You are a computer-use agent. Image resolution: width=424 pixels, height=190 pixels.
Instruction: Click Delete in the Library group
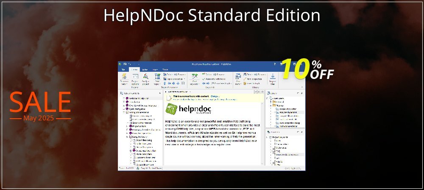pos(248,75)
